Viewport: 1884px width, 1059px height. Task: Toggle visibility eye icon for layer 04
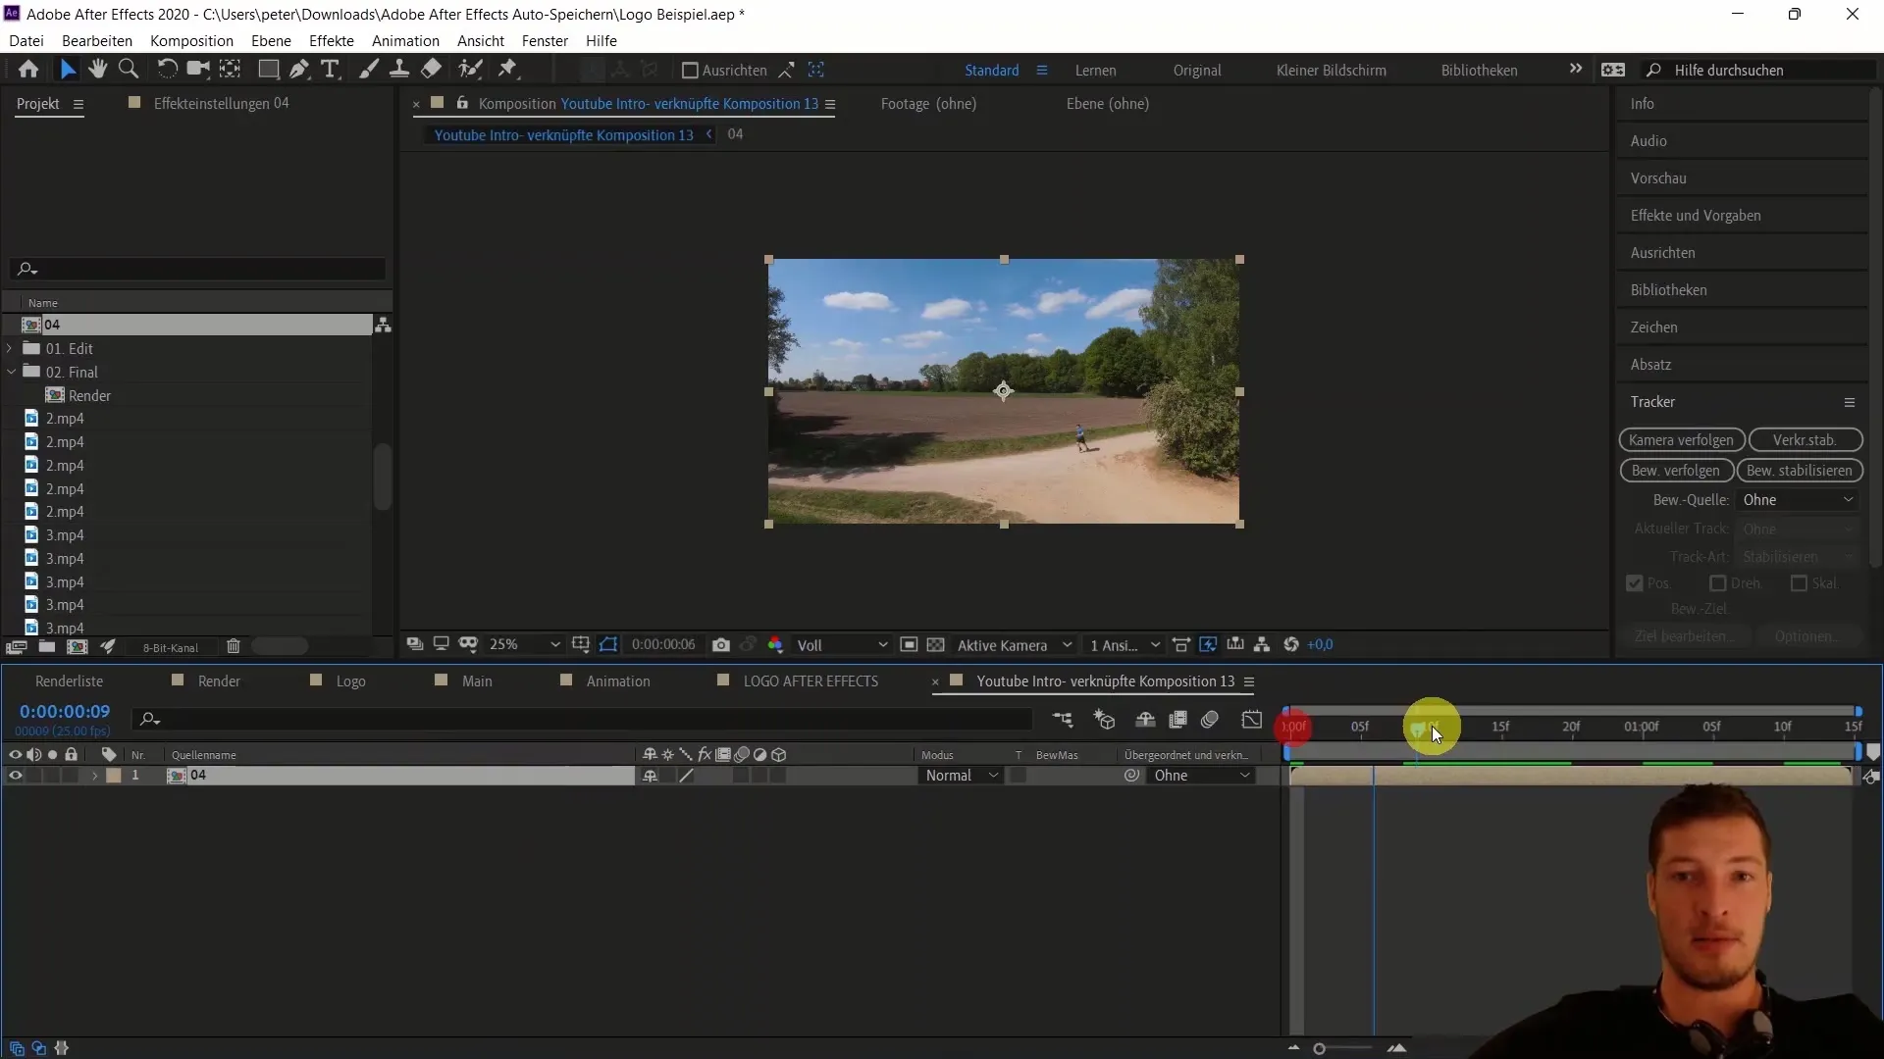click(15, 774)
